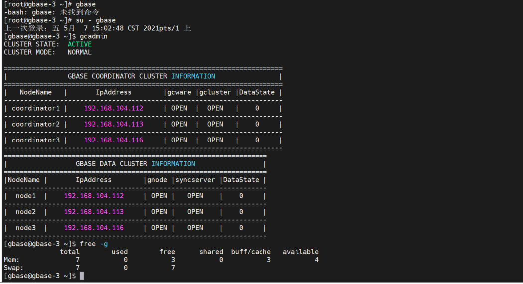This screenshot has height=284, width=523.
Task: Click coordinator2 gcluster OPEN status
Action: tap(215, 124)
